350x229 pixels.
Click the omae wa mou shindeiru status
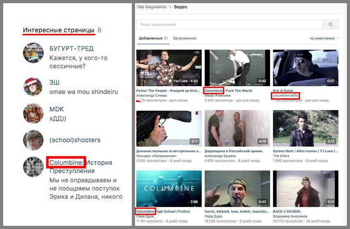tap(84, 92)
